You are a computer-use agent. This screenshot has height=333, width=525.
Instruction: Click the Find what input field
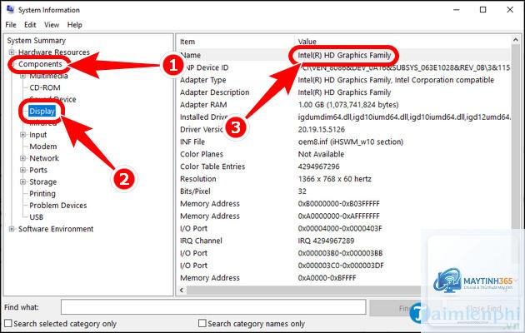coord(213,307)
